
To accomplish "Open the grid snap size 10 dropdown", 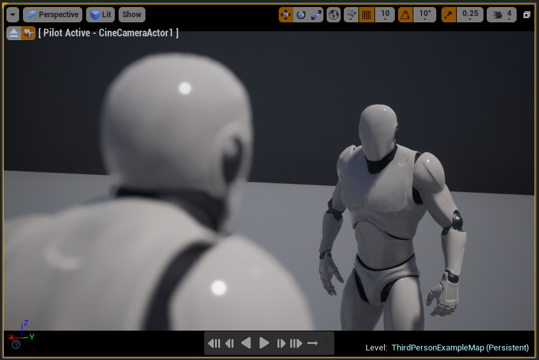I will 385,15.
